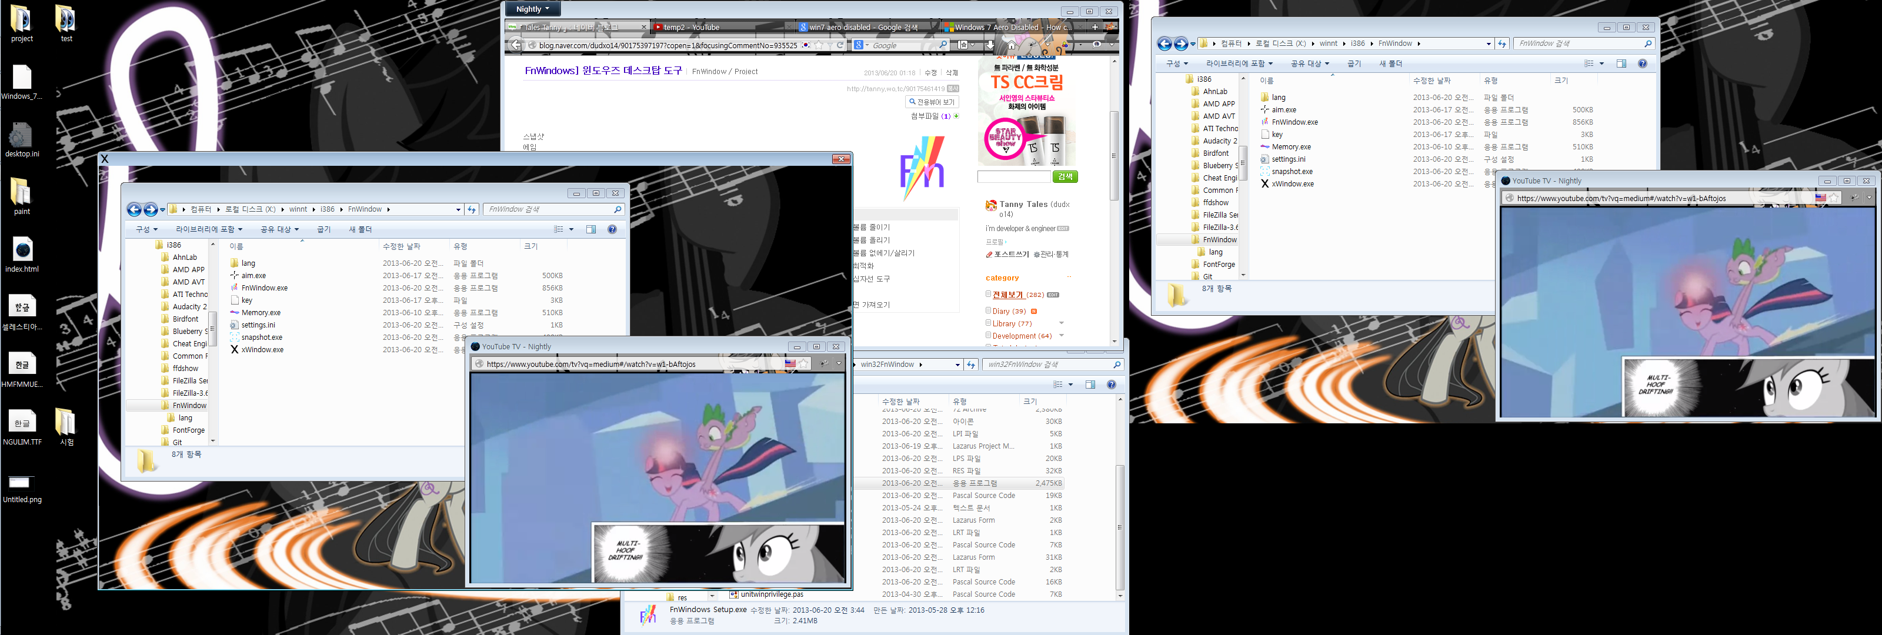This screenshot has height=635, width=1882.
Task: Open address history dropdown in right FnWindow Explorer
Action: click(1488, 44)
